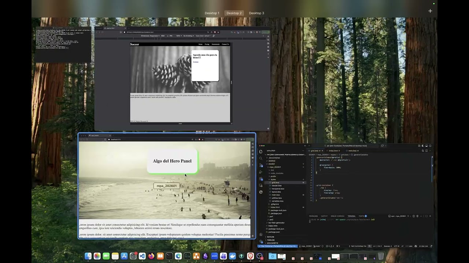469x263 pixels.
Task: Open Remote Explorer in VS Code activity bar
Action: [x=261, y=185]
